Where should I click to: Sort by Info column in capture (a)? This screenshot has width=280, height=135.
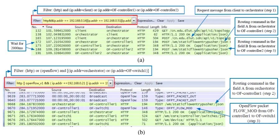point(164,27)
